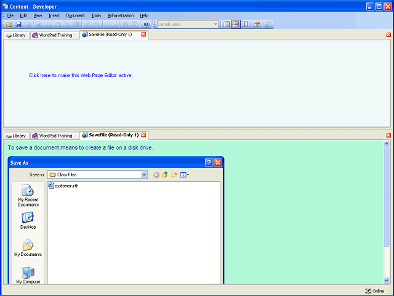The width and height of the screenshot is (394, 296).
Task: Switch to single pane layout icon
Action: point(227,25)
